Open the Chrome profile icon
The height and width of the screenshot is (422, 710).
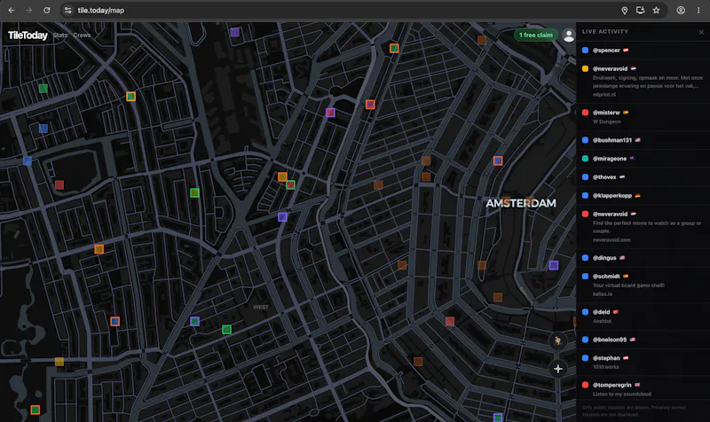[x=681, y=10]
